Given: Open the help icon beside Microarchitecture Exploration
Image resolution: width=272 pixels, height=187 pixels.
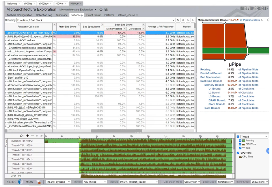Looking at the screenshot, I should (x=101, y=9).
